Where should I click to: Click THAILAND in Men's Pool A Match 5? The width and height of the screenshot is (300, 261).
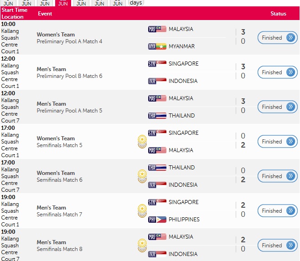pyautogui.click(x=181, y=116)
